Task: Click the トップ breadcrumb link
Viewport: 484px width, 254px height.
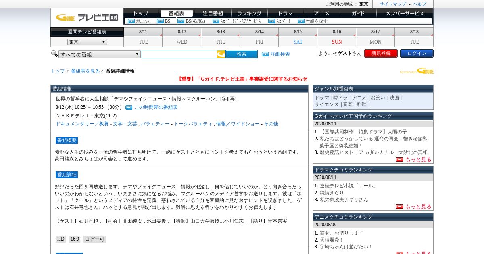Action: [x=58, y=71]
